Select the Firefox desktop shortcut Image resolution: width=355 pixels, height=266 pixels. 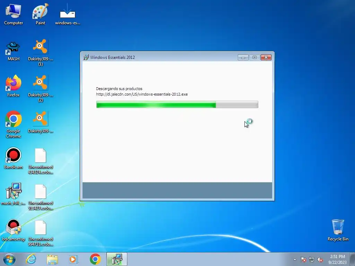(14, 86)
